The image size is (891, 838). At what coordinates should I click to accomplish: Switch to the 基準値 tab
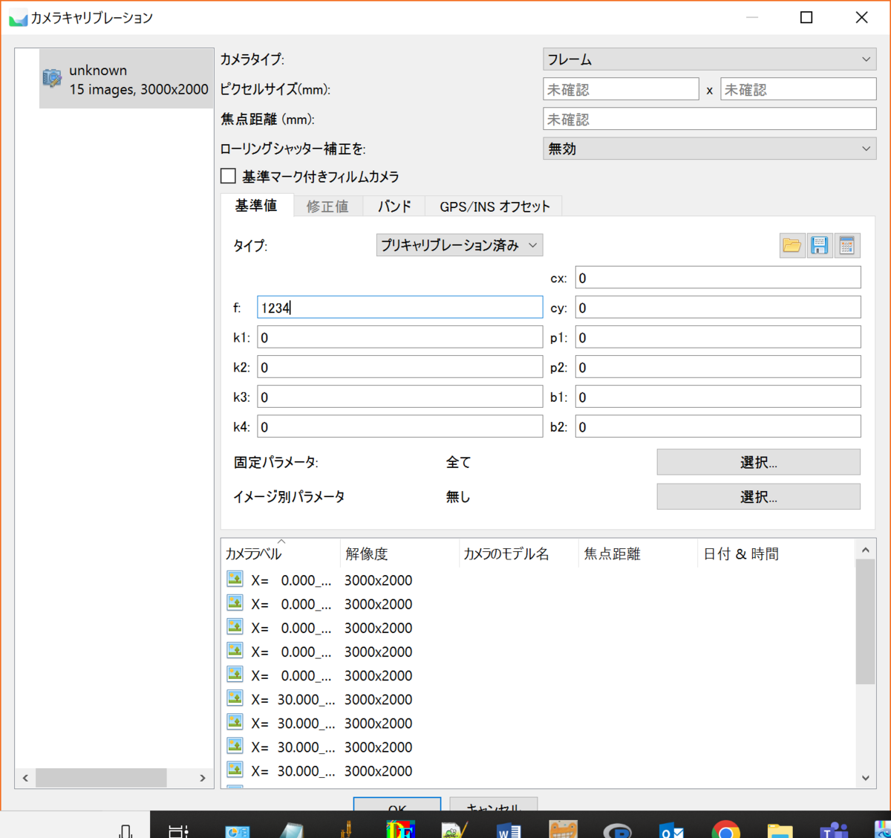[256, 206]
